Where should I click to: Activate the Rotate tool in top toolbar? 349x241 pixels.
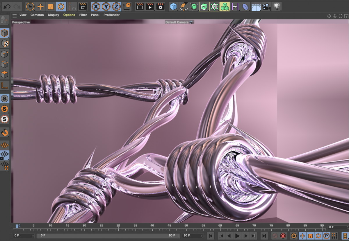pyautogui.click(x=61, y=6)
